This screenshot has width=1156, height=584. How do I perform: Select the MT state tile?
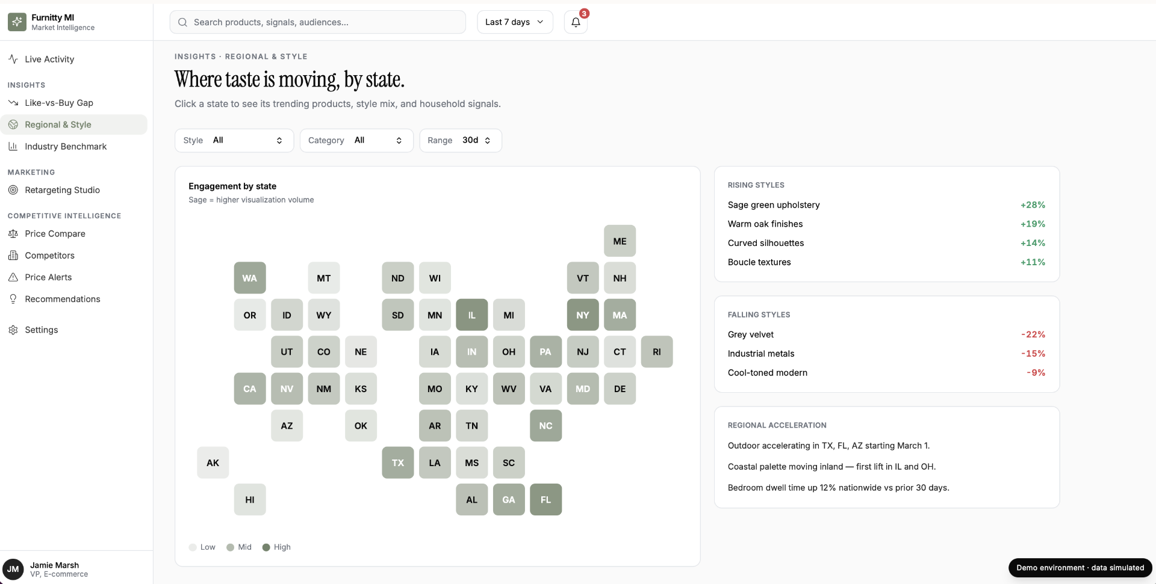[x=324, y=278]
